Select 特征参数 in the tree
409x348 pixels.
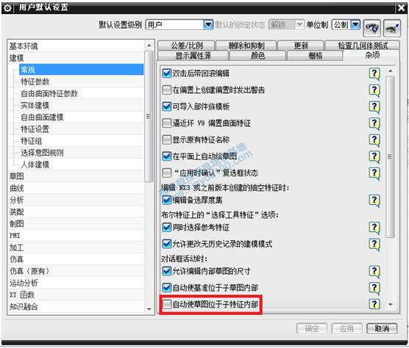click(x=35, y=81)
